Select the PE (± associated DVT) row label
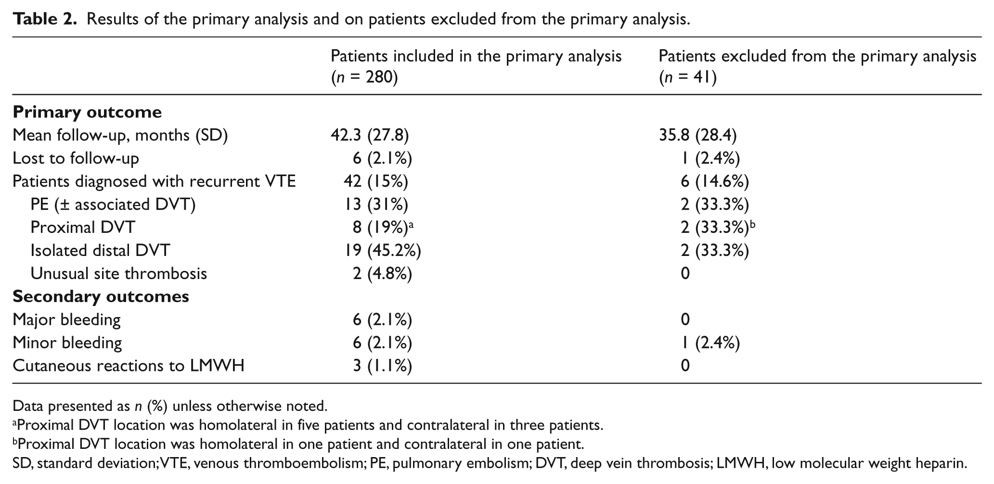Image resolution: width=994 pixels, height=484 pixels. click(113, 204)
